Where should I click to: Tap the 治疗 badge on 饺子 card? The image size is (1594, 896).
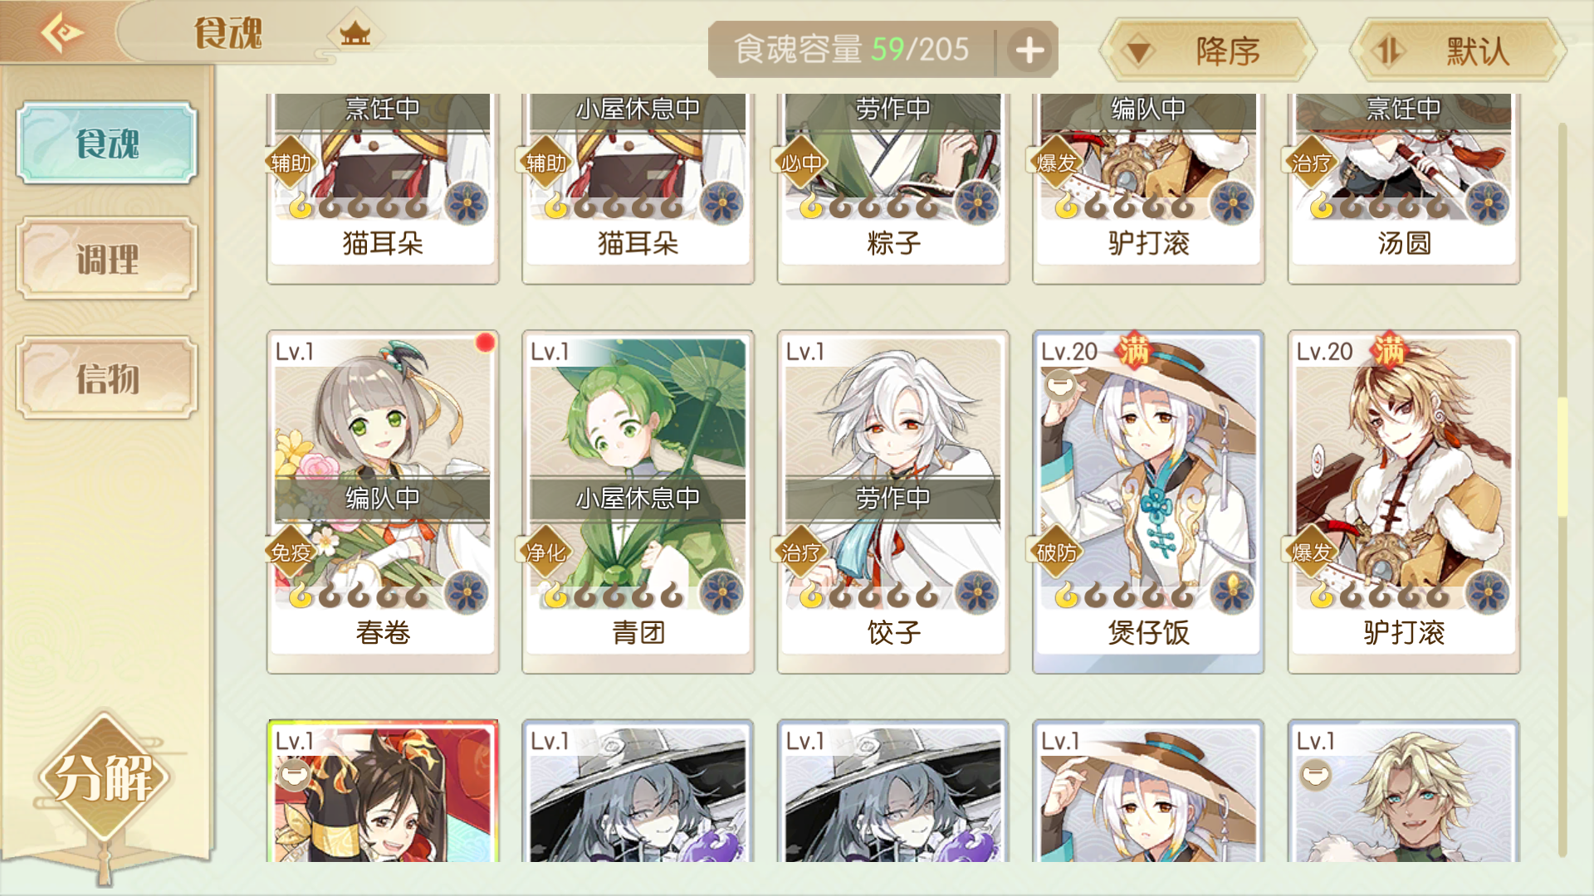(801, 552)
